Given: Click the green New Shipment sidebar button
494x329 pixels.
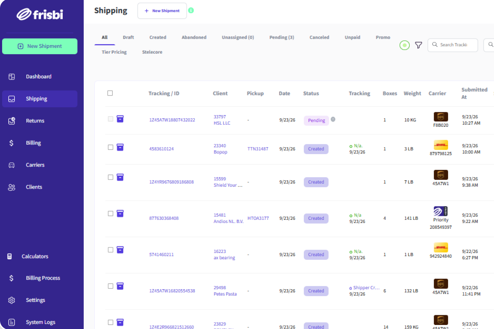Looking at the screenshot, I should [40, 46].
